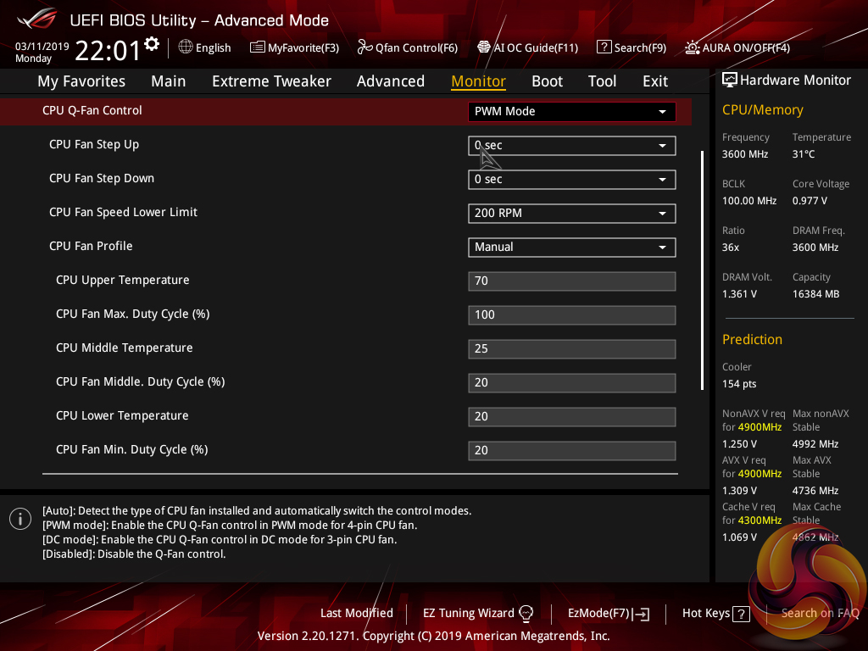868x651 pixels.
Task: Open the Tool tab
Action: (x=602, y=81)
